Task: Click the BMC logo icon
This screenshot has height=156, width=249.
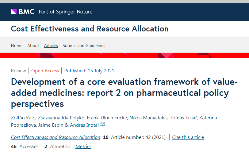Action: pyautogui.click(x=14, y=12)
